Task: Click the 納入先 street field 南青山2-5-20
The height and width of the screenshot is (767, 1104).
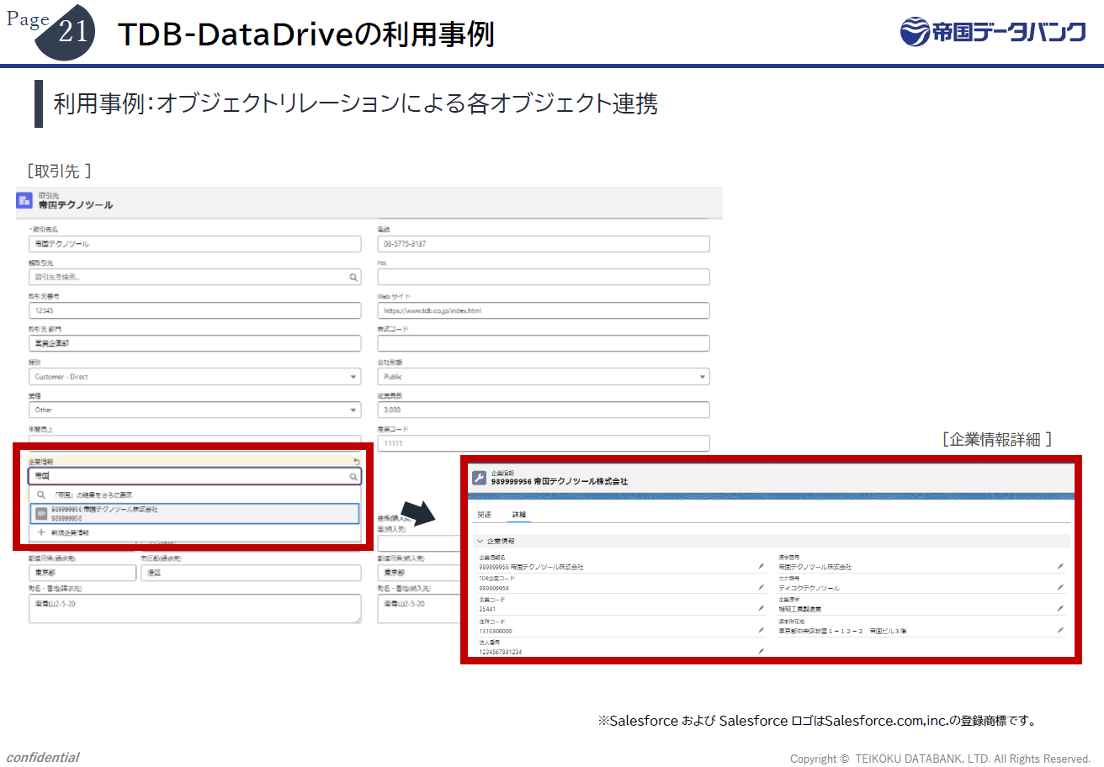Action: 419,609
